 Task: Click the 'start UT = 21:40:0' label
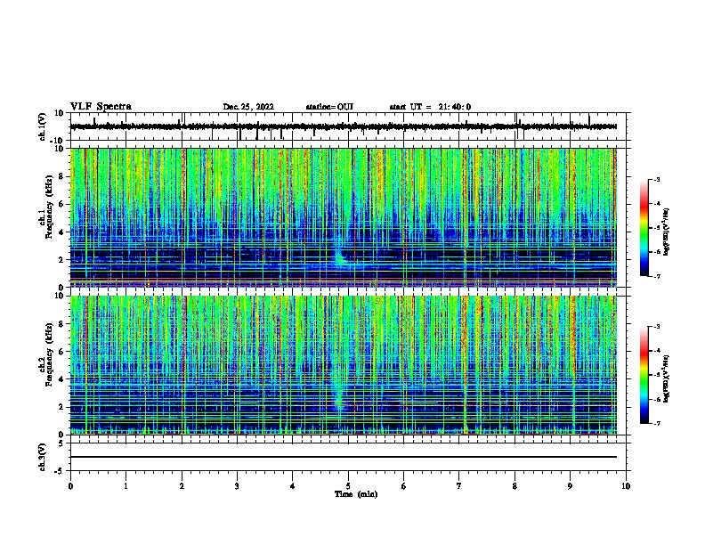tap(430, 107)
